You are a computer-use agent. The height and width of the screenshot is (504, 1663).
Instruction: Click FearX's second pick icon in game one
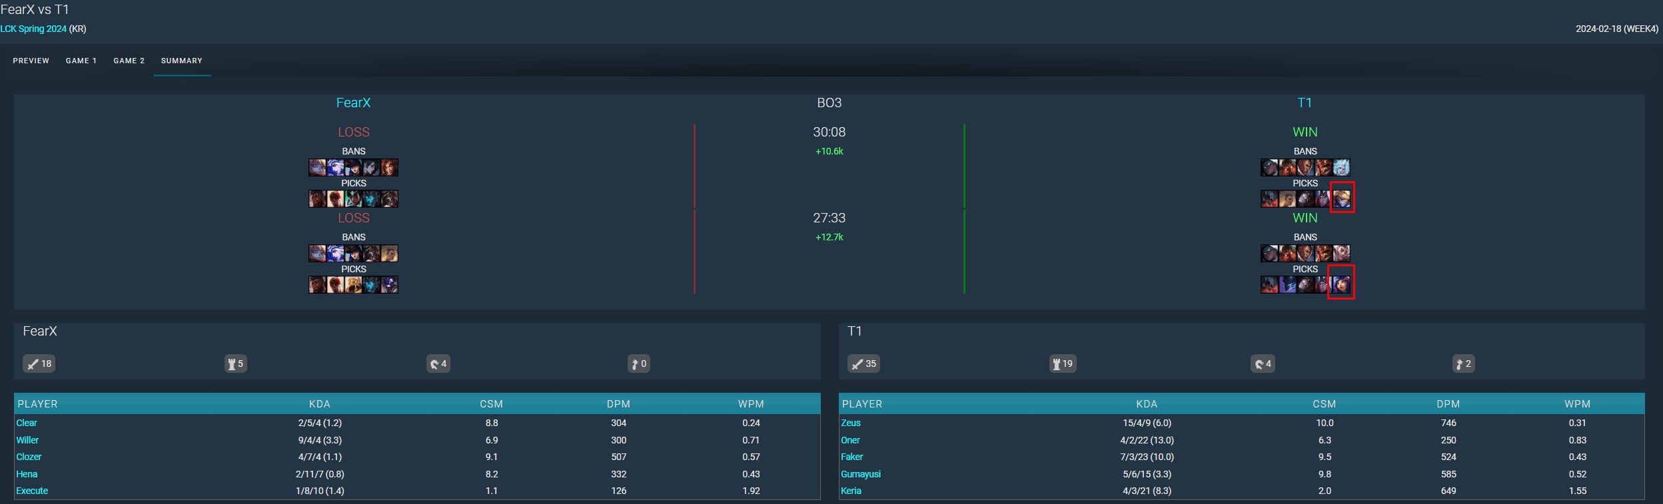pyautogui.click(x=336, y=198)
